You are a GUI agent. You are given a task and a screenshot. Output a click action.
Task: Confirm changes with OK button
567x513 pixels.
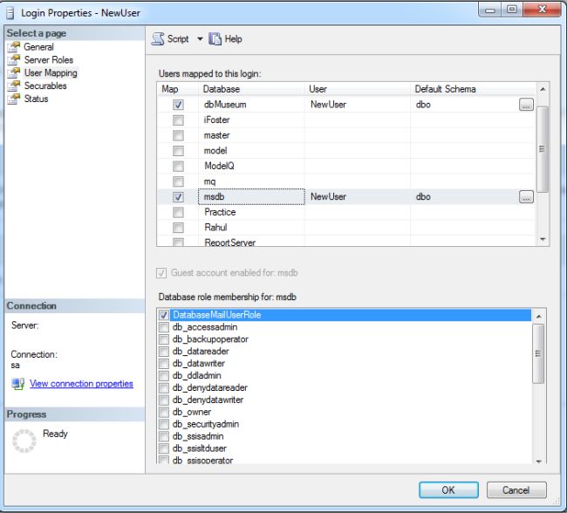tap(448, 489)
